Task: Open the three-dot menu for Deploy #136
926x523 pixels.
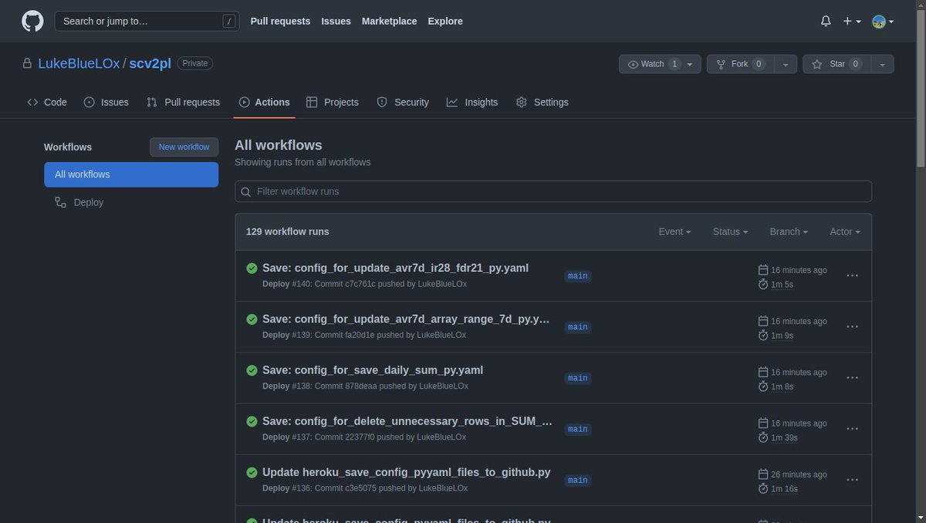Action: (853, 479)
